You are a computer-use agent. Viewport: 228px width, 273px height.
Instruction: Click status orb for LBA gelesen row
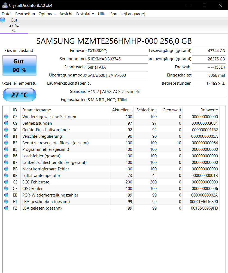6,208
